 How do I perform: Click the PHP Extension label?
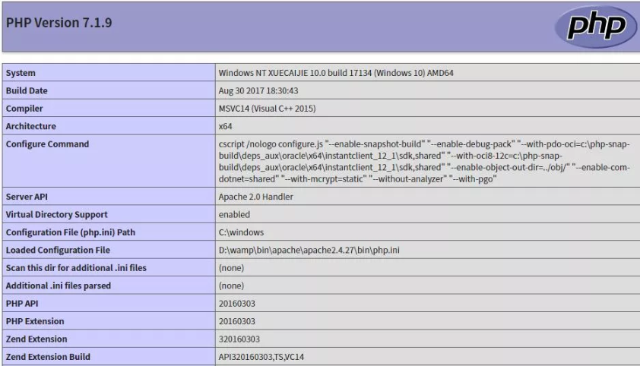click(x=35, y=321)
